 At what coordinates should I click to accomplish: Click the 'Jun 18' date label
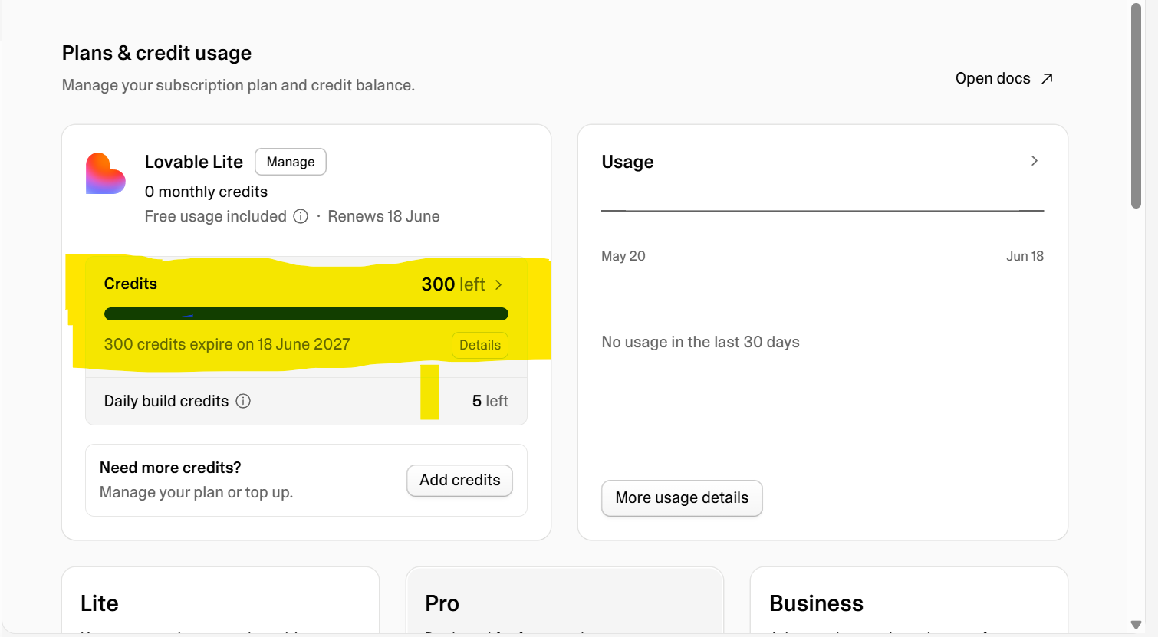(1025, 256)
